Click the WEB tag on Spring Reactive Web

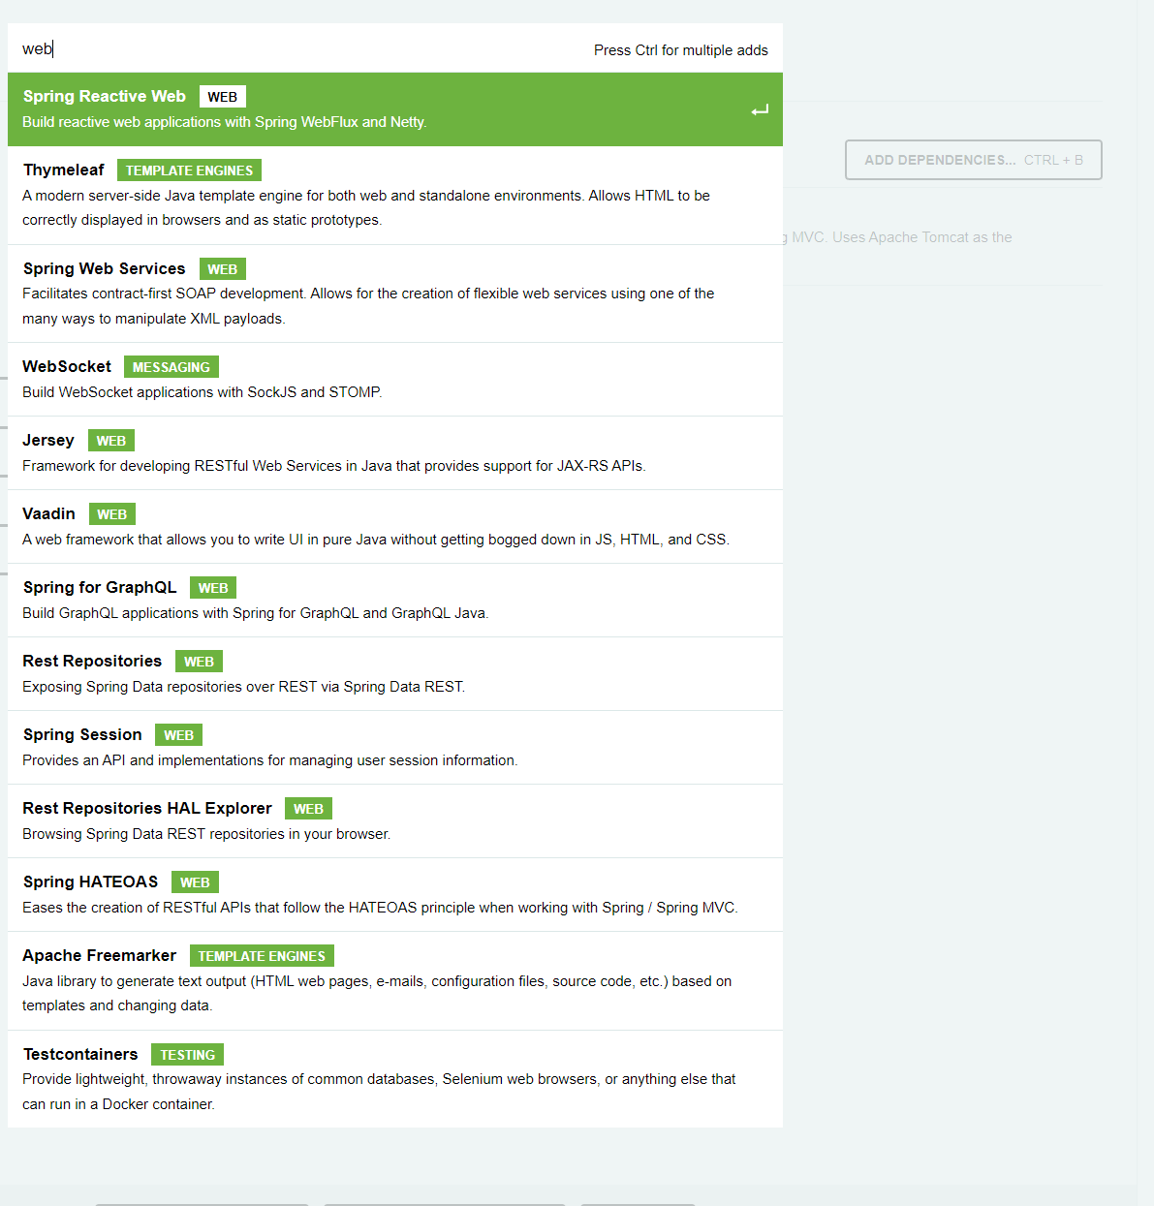223,97
